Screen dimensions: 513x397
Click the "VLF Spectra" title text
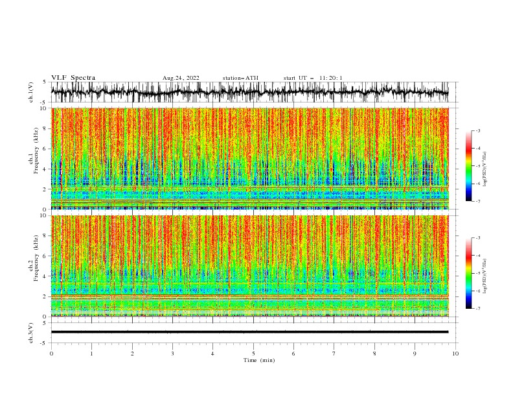(x=73, y=78)
